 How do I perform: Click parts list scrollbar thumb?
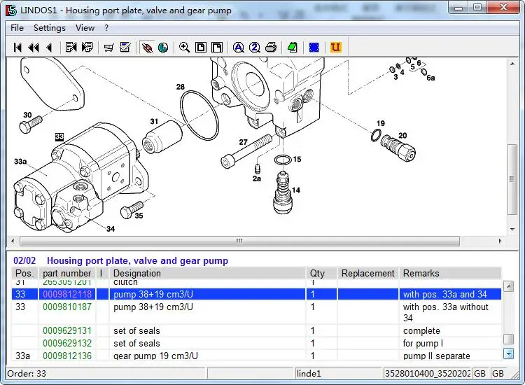[509, 339]
